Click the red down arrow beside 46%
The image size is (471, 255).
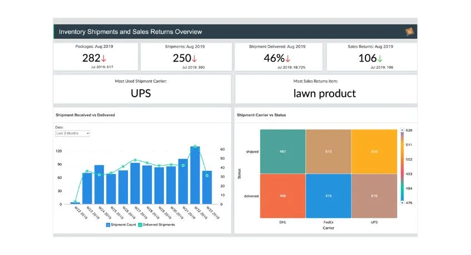point(287,58)
